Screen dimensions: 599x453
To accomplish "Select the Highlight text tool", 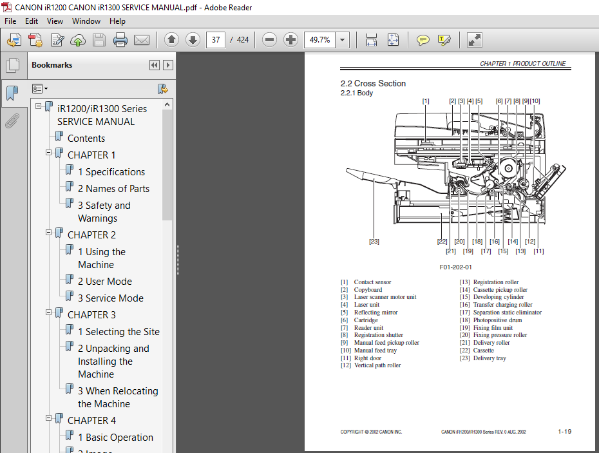I will 444,40.
